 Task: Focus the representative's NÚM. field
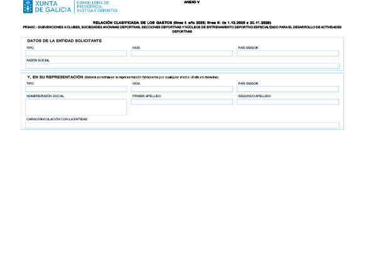182,89
